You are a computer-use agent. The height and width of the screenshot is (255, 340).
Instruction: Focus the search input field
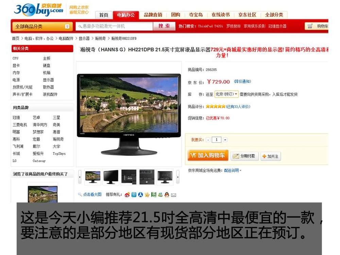pos(114,26)
